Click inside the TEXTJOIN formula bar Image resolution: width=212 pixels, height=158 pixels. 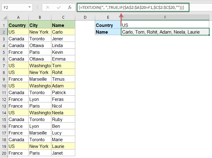pos(133,7)
